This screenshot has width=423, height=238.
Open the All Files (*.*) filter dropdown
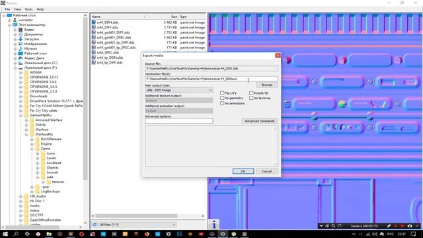[137, 225]
